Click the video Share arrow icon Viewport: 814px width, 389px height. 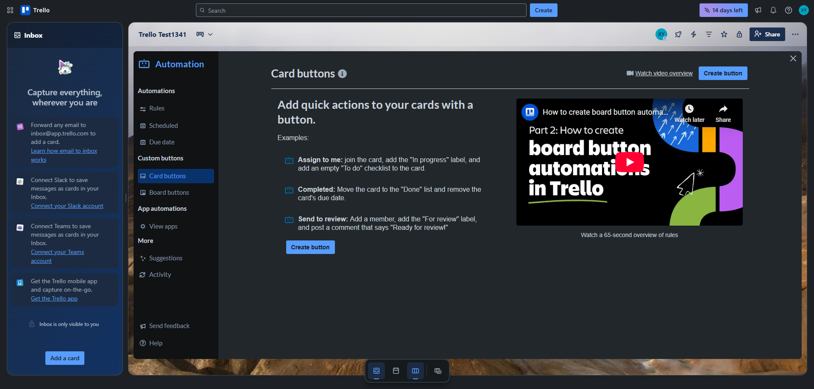point(723,109)
